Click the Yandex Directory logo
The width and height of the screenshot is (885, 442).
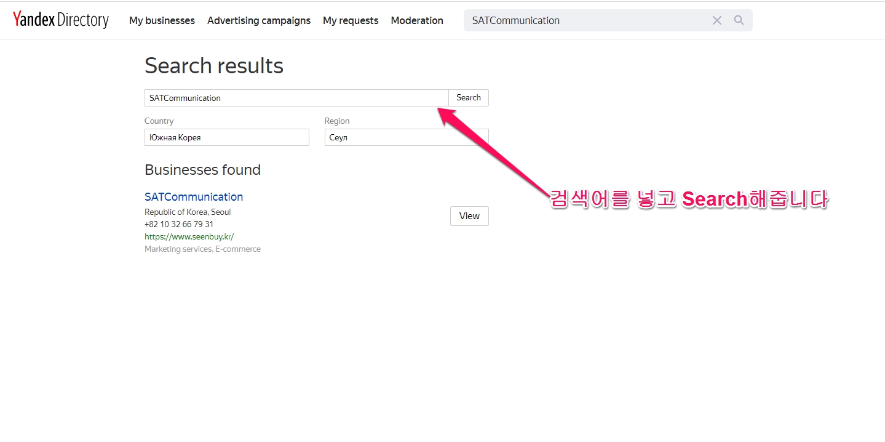click(60, 20)
